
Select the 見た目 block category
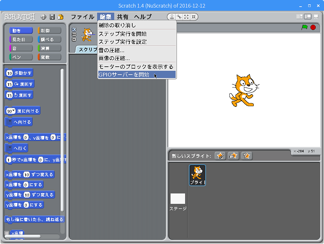pyautogui.click(x=21, y=40)
